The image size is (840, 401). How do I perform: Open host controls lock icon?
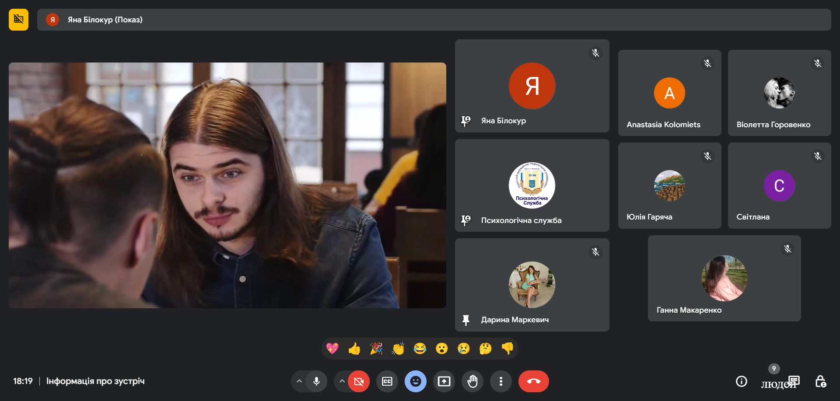(x=820, y=381)
